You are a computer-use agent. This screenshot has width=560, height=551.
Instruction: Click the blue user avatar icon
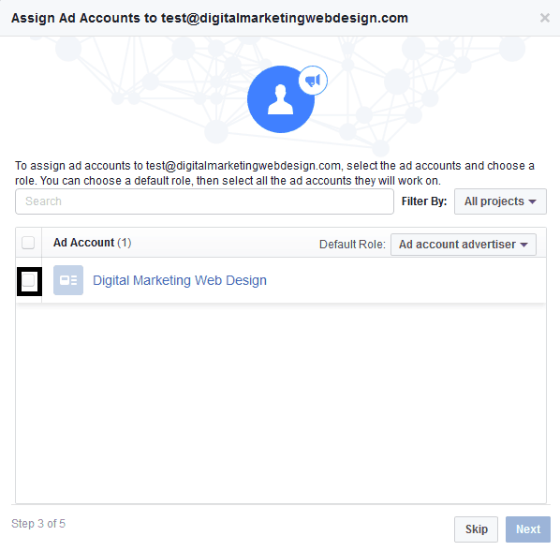coord(281,99)
